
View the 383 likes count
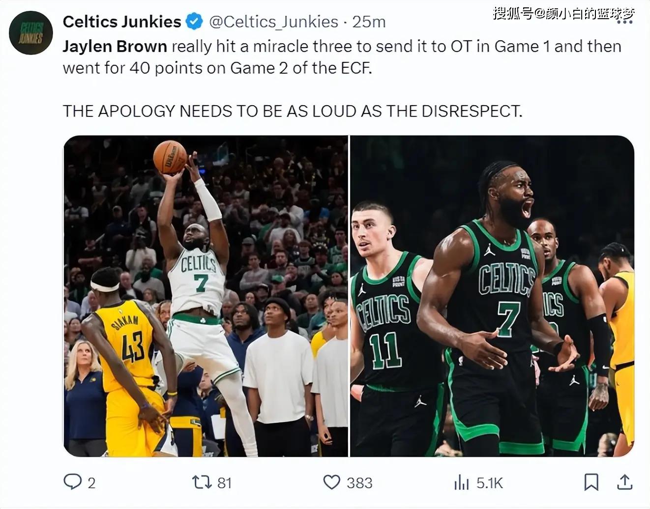pyautogui.click(x=359, y=483)
